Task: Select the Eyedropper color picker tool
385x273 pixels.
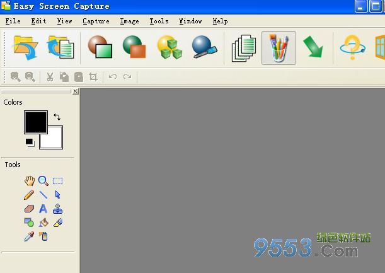Action: 29,236
